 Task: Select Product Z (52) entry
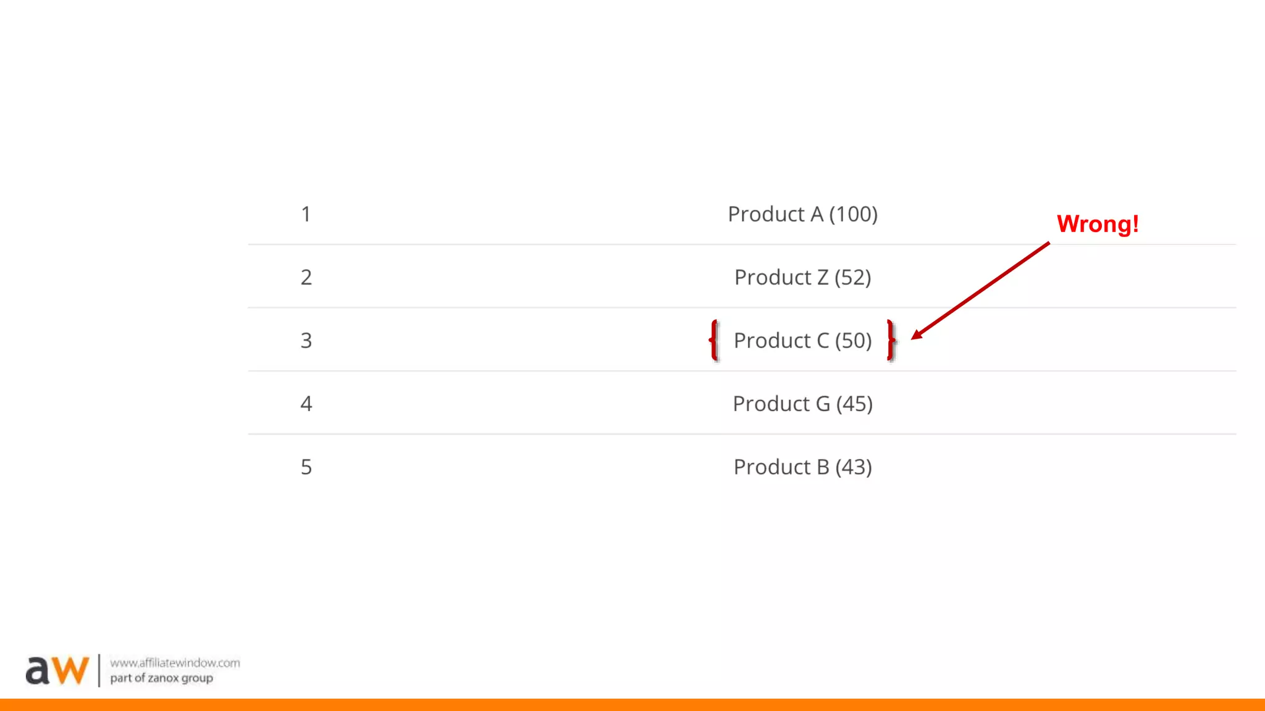[x=802, y=278]
